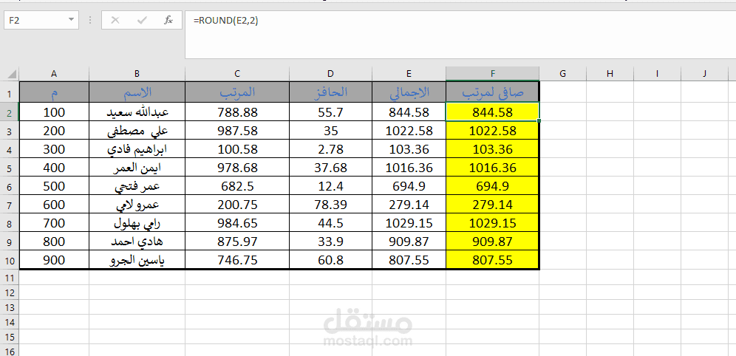Select column H header

pyautogui.click(x=610, y=74)
